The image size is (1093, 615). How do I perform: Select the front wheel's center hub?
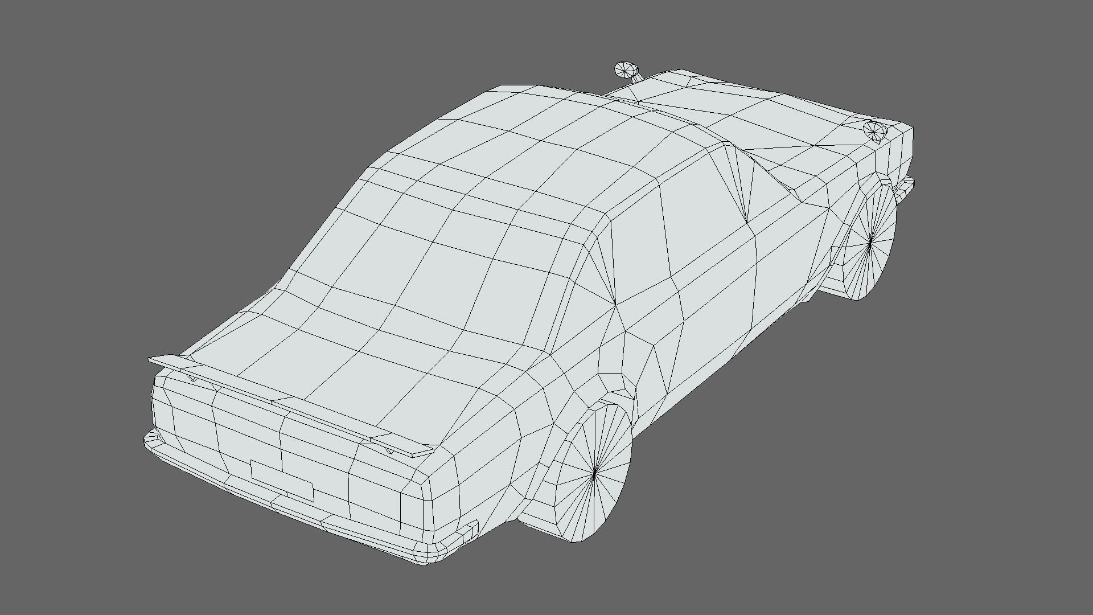point(870,242)
